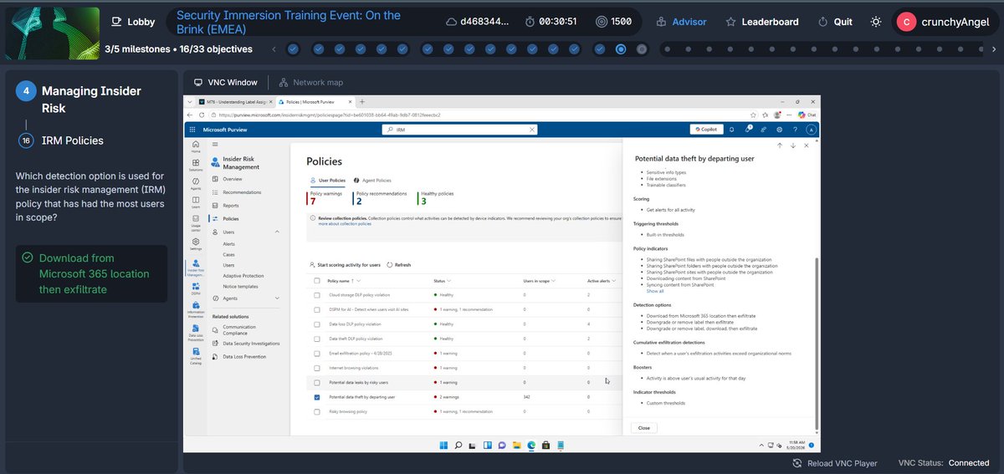Viewport: 1004px width, 474px height.
Task: Collapse the Users nav group
Action: coord(277,232)
